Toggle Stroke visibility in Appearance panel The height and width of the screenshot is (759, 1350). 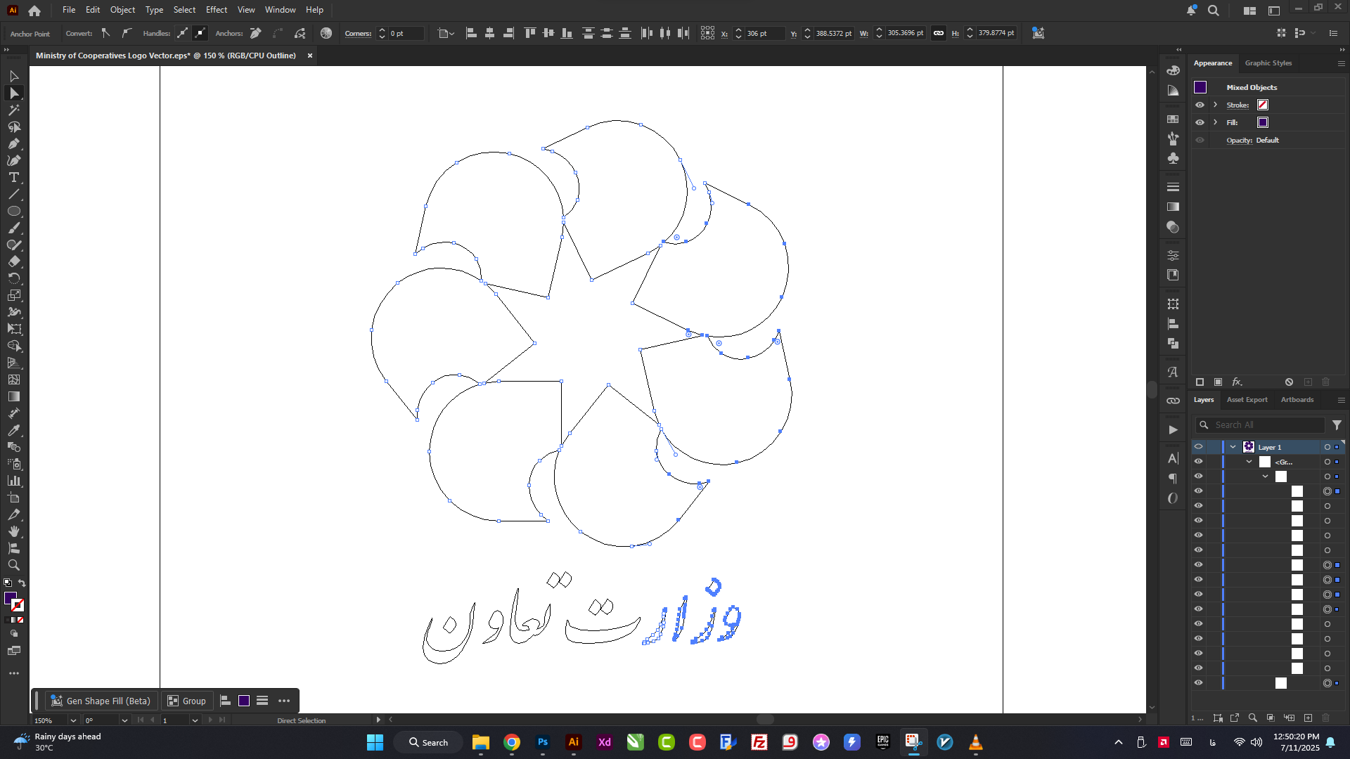click(1200, 105)
